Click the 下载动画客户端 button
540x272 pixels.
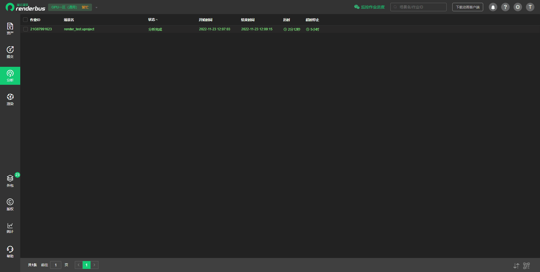pyautogui.click(x=467, y=7)
